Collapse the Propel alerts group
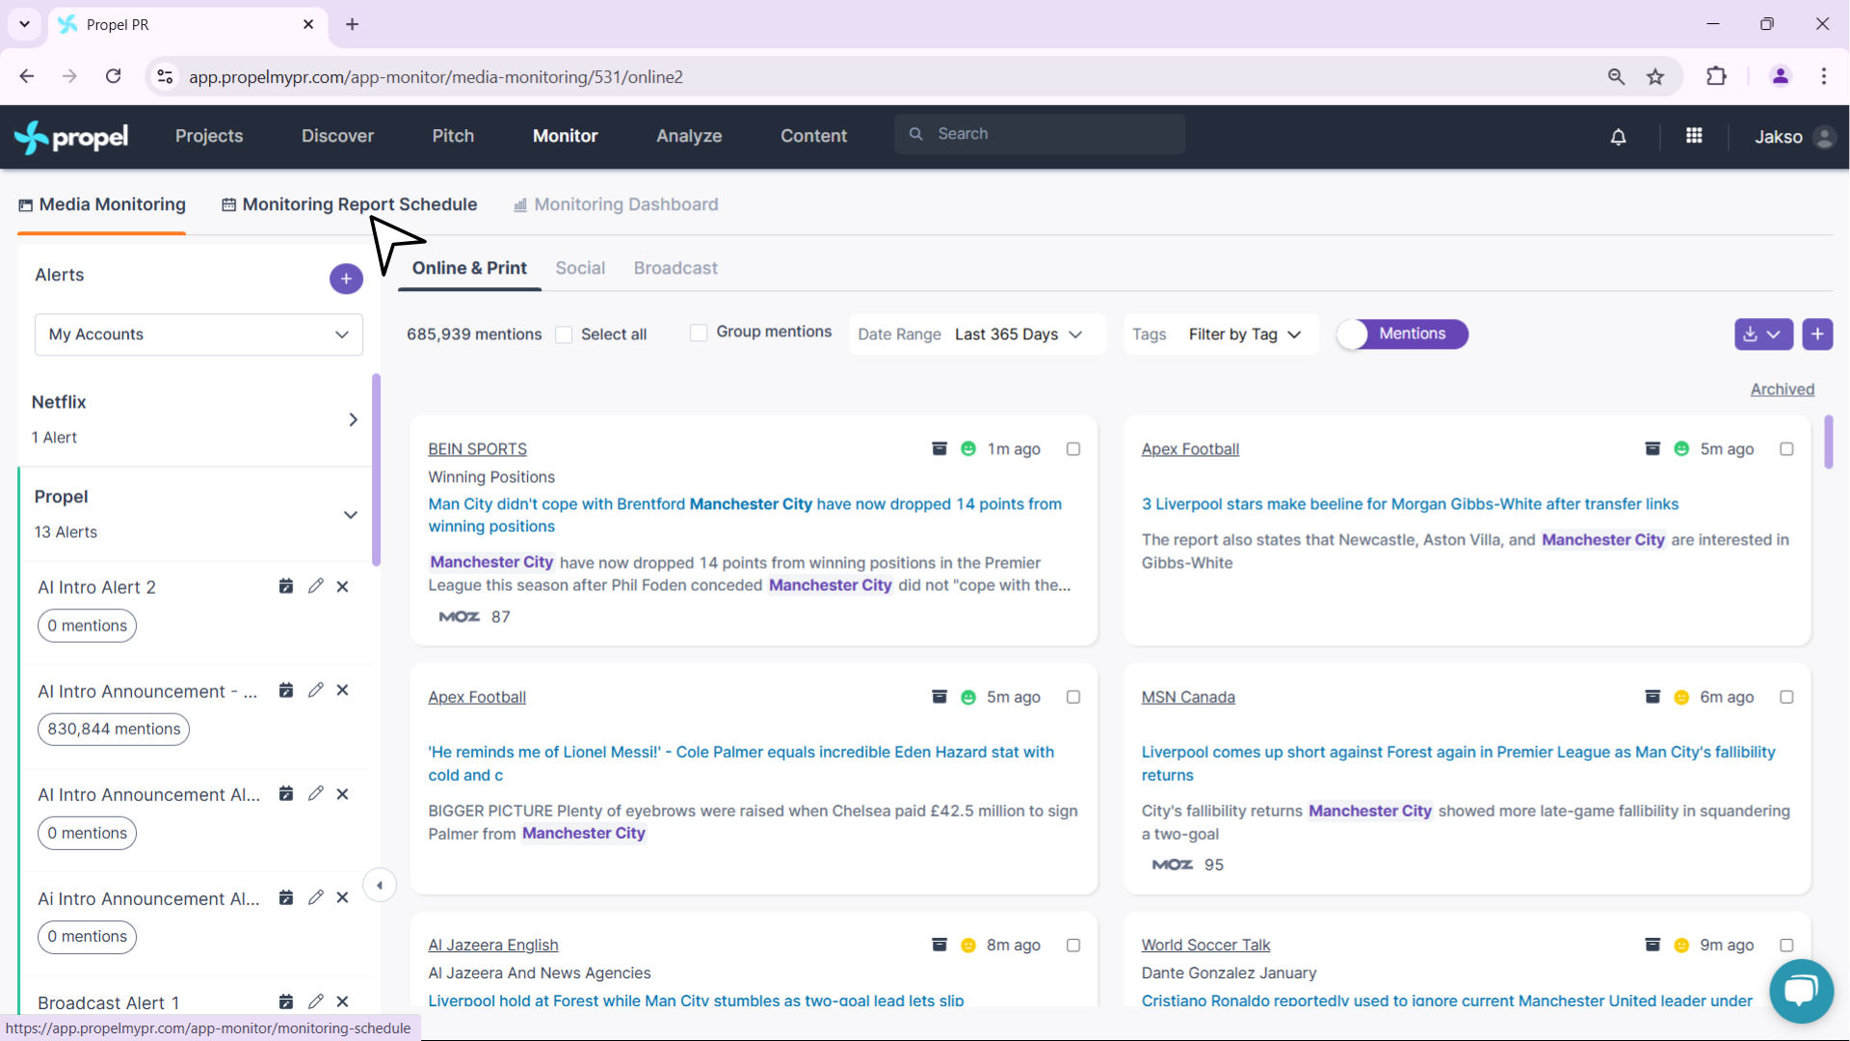Viewport: 1850px width, 1041px height. pyautogui.click(x=351, y=515)
